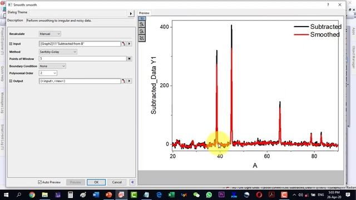Viewport: 356px width, 200px height.
Task: Open File Explorer from the taskbar
Action: [x=44, y=195]
